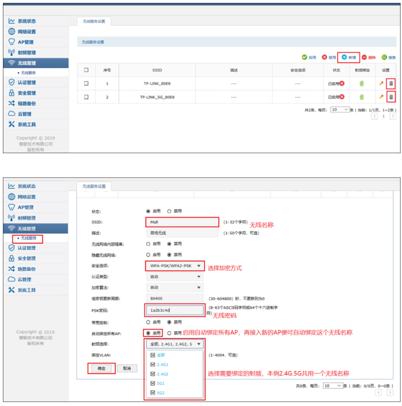Uncheck the 2.4G1 radio band checkbox
This screenshot has height=406, width=402.
click(153, 364)
